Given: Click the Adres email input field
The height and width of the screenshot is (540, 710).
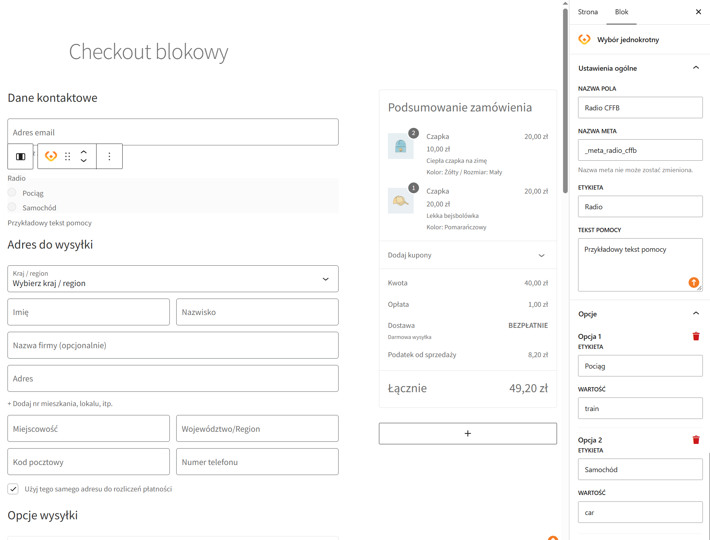Looking at the screenshot, I should point(173,132).
